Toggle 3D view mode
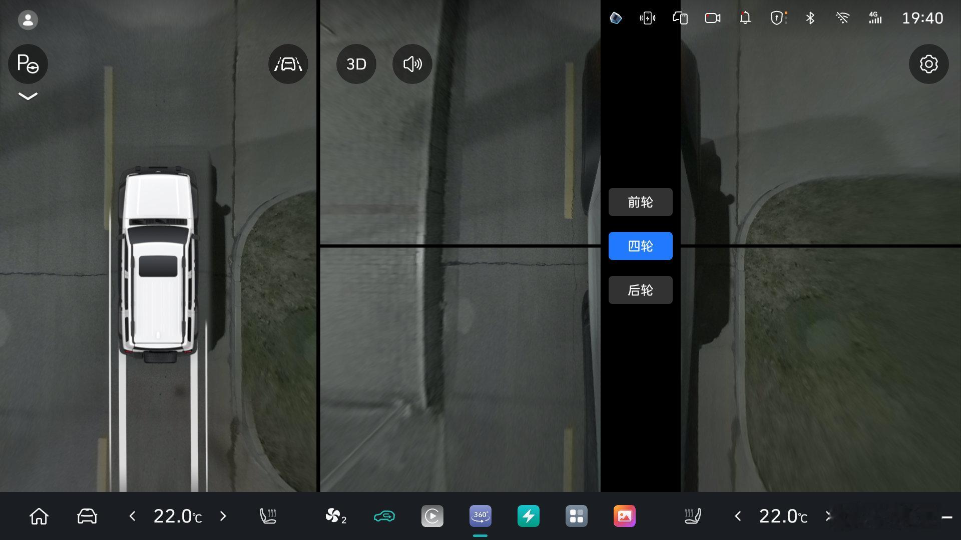 (x=356, y=63)
